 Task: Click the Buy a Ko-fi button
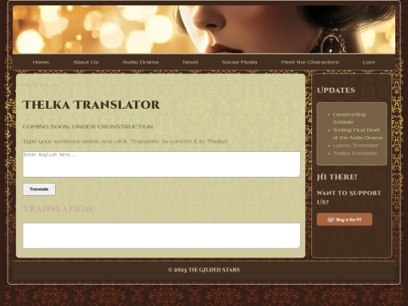pos(345,220)
